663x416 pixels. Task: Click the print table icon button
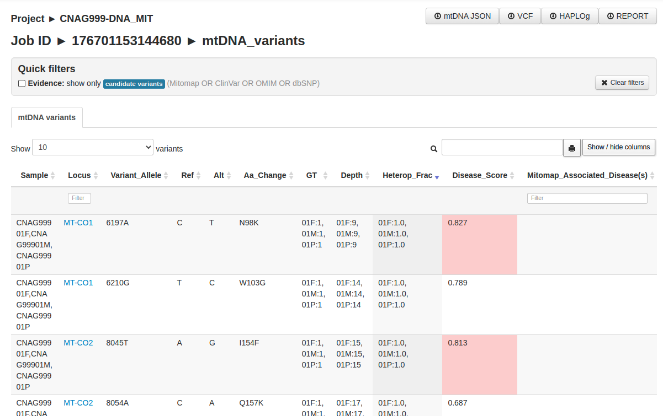(572, 148)
